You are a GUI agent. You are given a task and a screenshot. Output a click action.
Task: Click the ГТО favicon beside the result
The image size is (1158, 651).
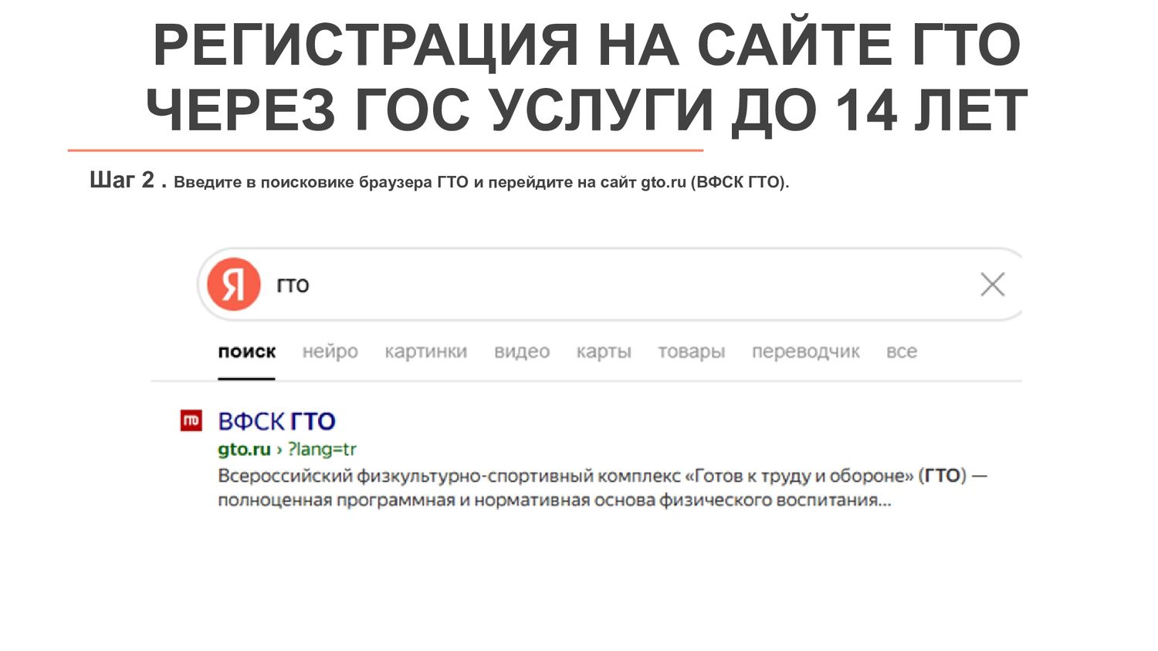pos(191,420)
